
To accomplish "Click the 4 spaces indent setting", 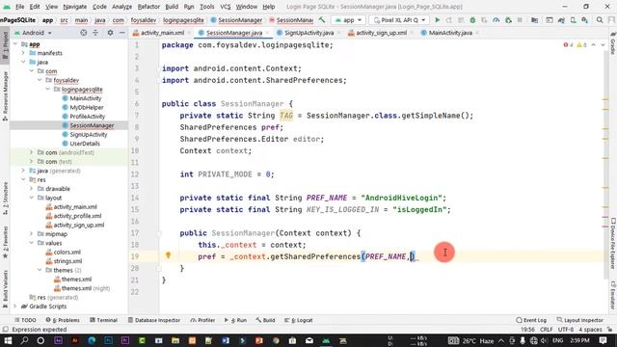I will click(591, 330).
